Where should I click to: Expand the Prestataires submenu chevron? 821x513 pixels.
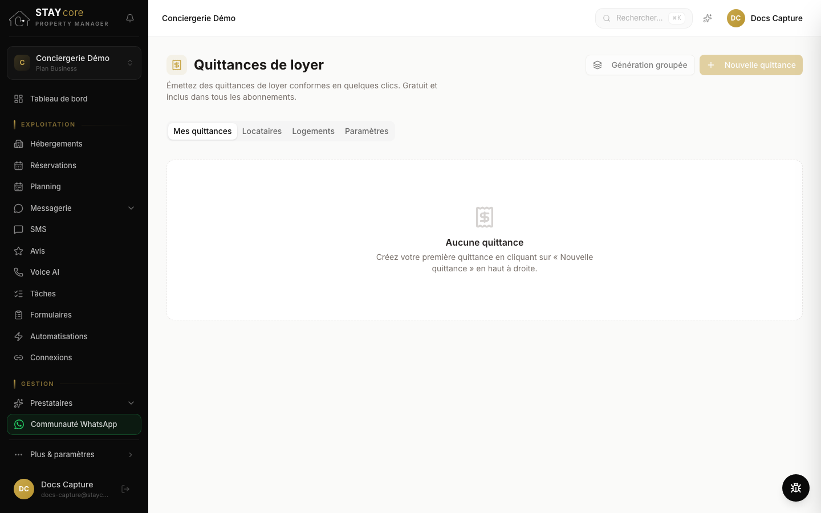pos(131,403)
